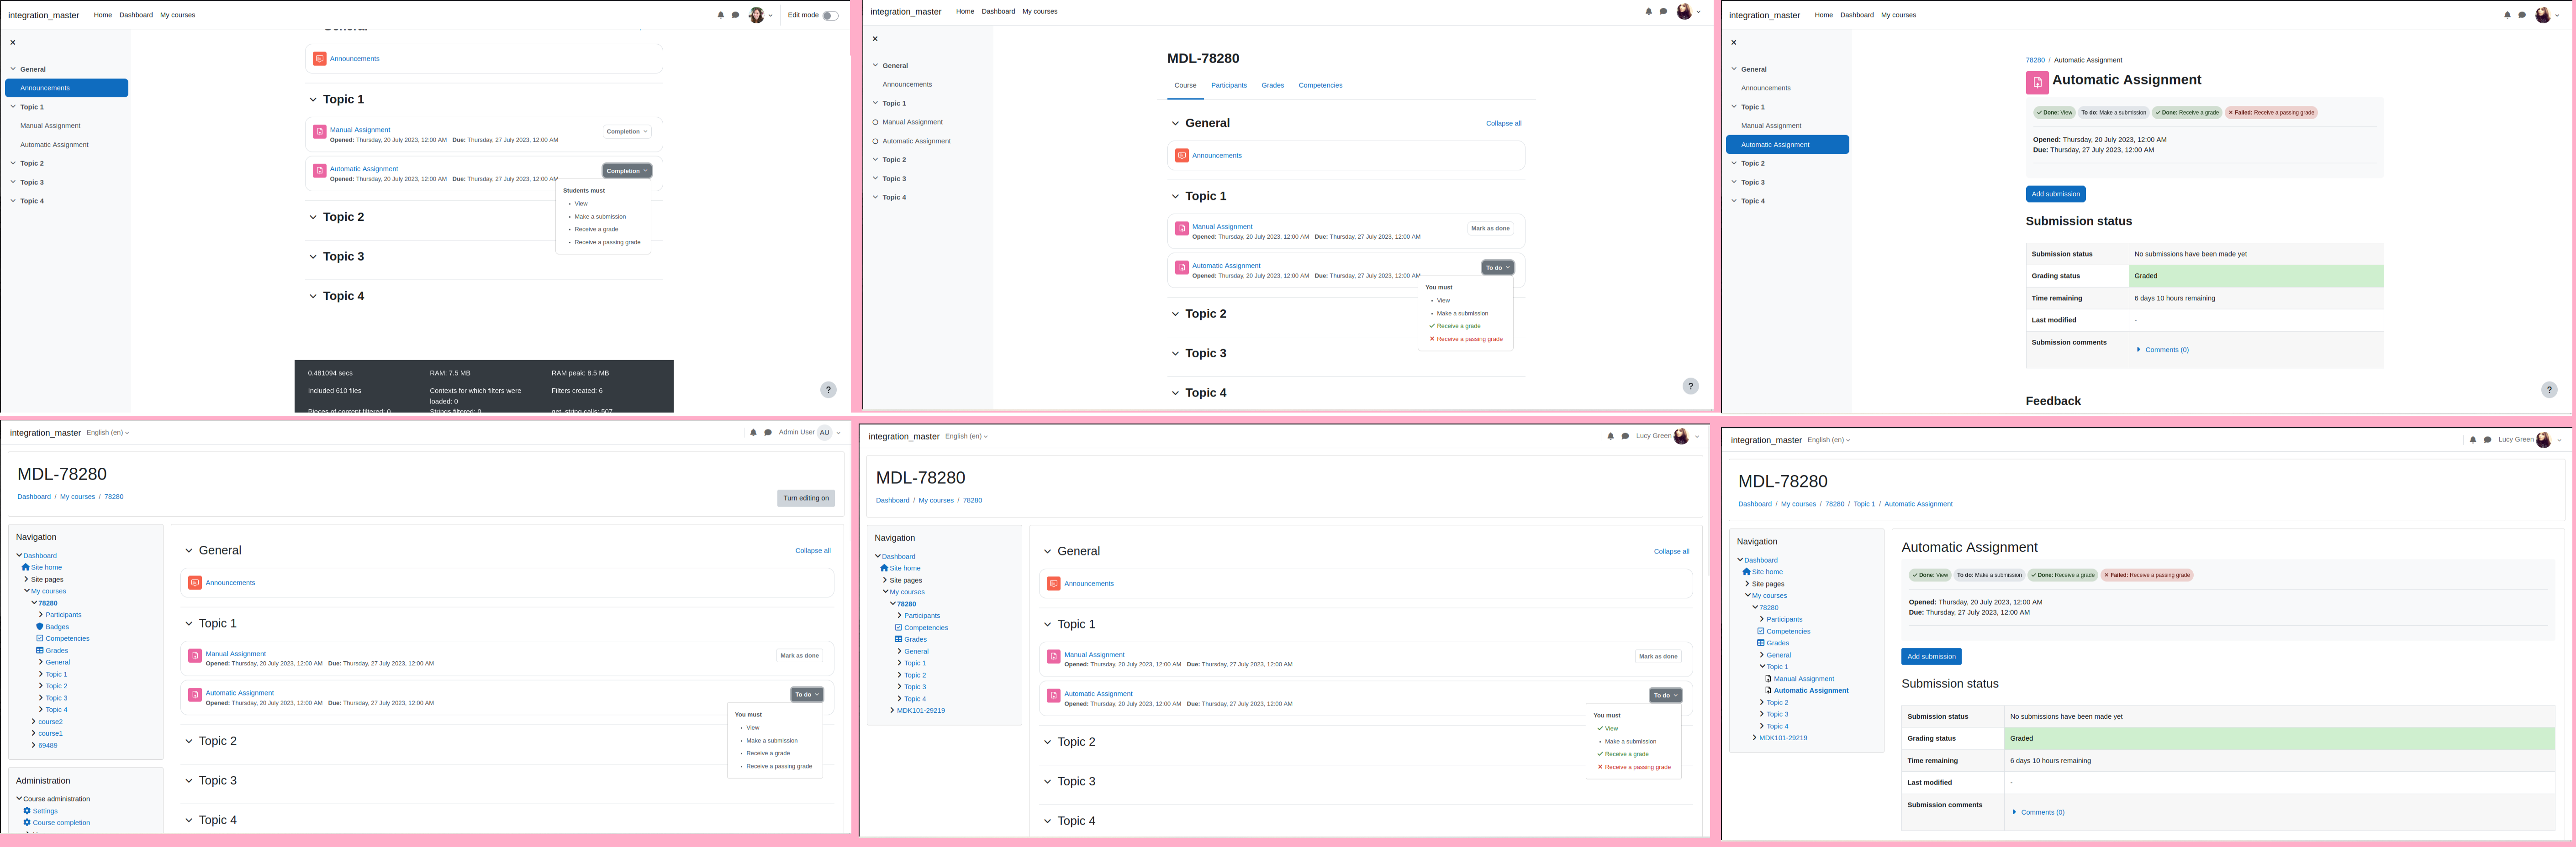Open notifications bell on the bottom-middle Lucy Green page

(1610, 436)
